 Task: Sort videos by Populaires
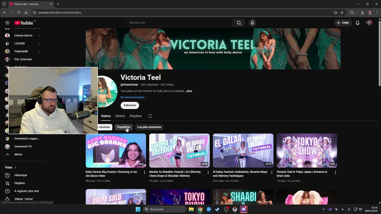point(124,127)
